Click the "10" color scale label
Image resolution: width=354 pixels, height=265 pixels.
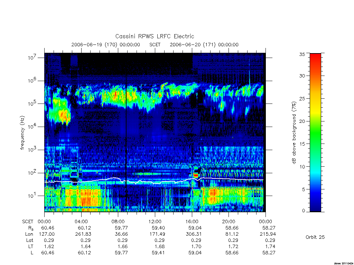pos(302,167)
